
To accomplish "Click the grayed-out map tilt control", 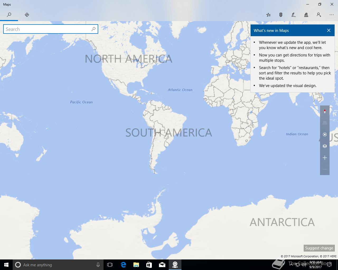I will pos(325,123).
